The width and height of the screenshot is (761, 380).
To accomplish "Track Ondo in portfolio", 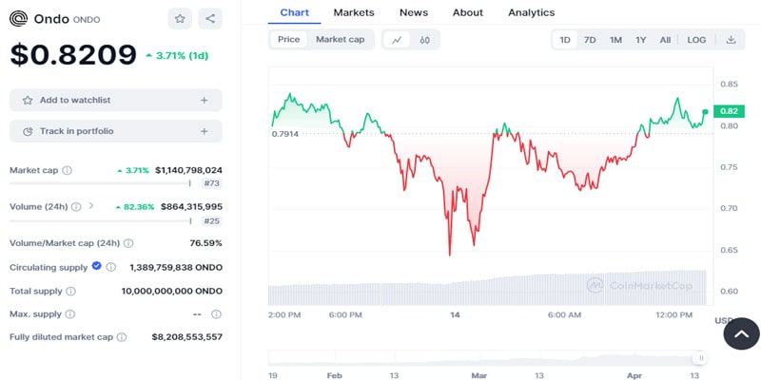I will (x=116, y=131).
